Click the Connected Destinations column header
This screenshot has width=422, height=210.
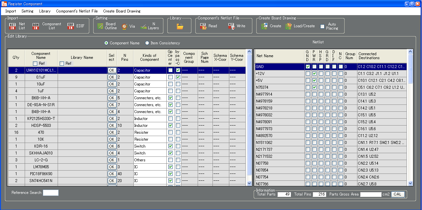coord(382,56)
